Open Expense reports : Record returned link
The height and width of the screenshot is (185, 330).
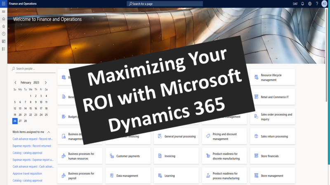32,146
